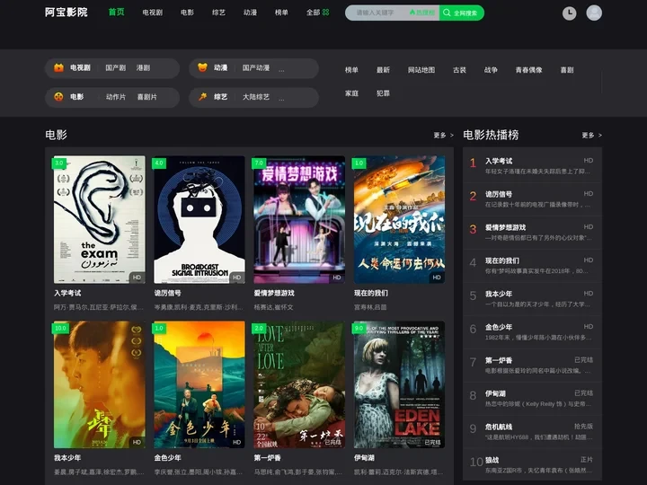Select the 港剧 subcategory
This screenshot has width=647, height=485.
143,67
